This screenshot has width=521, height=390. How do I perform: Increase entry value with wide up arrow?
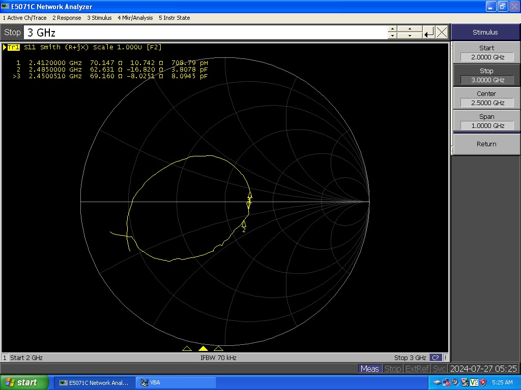[x=410, y=29]
